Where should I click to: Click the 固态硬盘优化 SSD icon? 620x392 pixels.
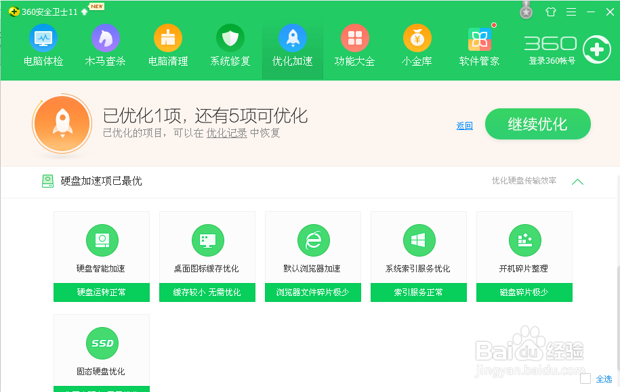[x=102, y=343]
